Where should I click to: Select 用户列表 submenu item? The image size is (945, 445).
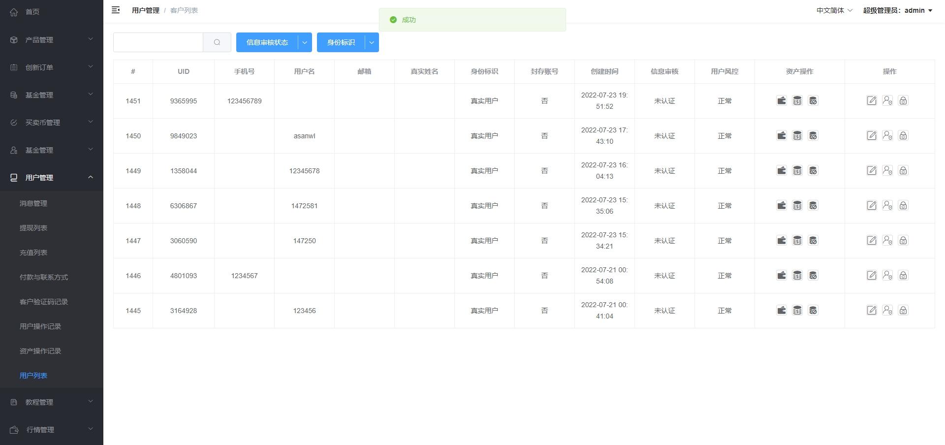(x=52, y=376)
